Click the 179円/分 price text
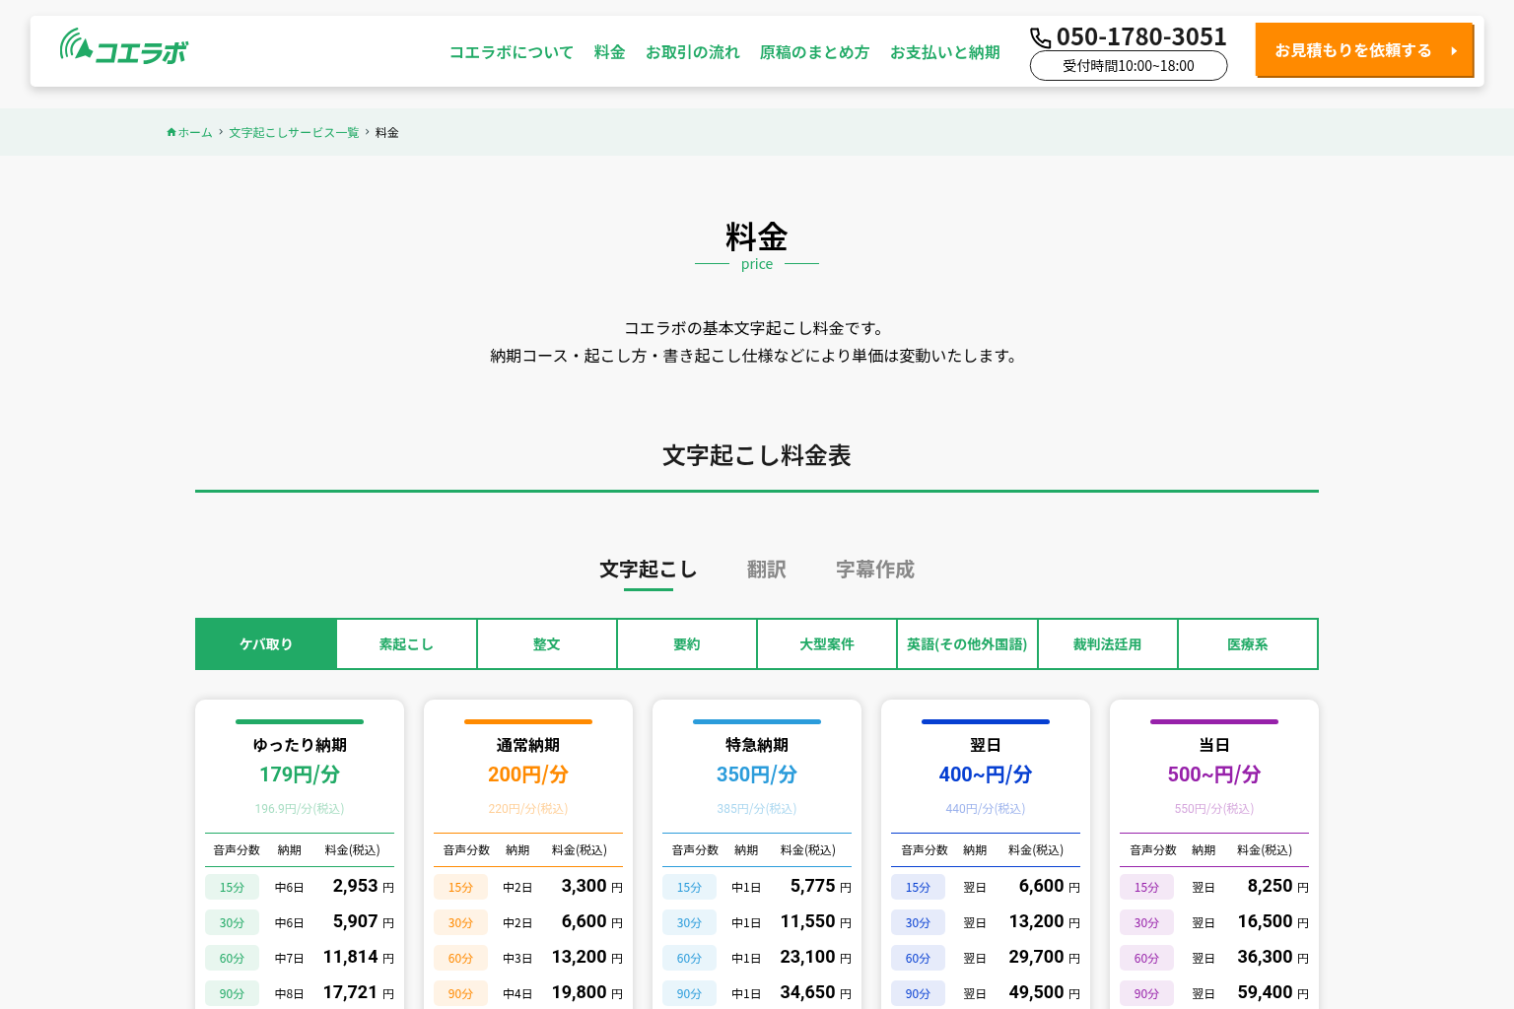The width and height of the screenshot is (1514, 1009). tap(300, 774)
